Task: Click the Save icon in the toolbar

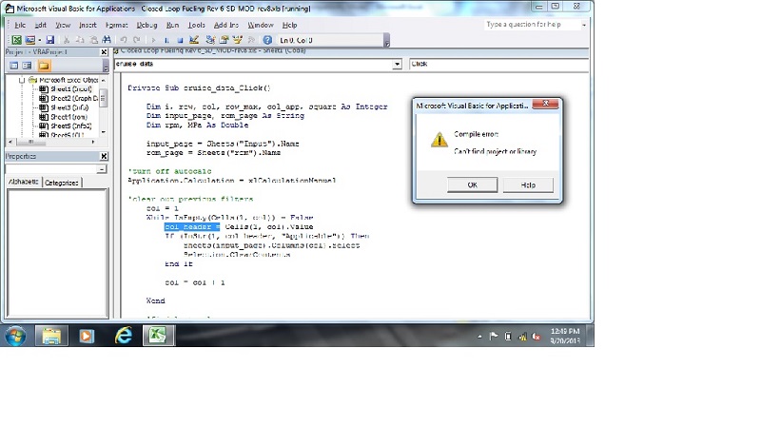Action: click(x=49, y=40)
